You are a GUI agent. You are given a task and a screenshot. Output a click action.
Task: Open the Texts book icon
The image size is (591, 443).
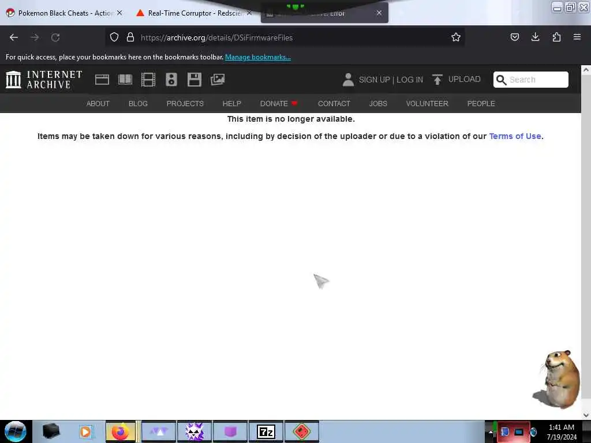pos(125,80)
